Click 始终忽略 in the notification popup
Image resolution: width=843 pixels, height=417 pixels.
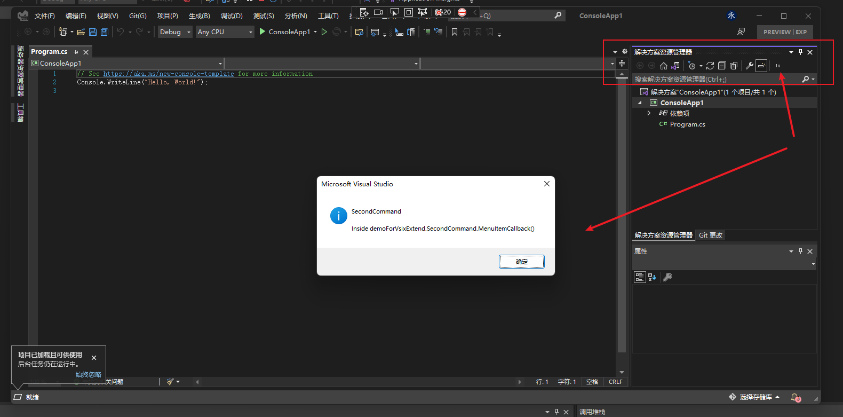(x=89, y=375)
